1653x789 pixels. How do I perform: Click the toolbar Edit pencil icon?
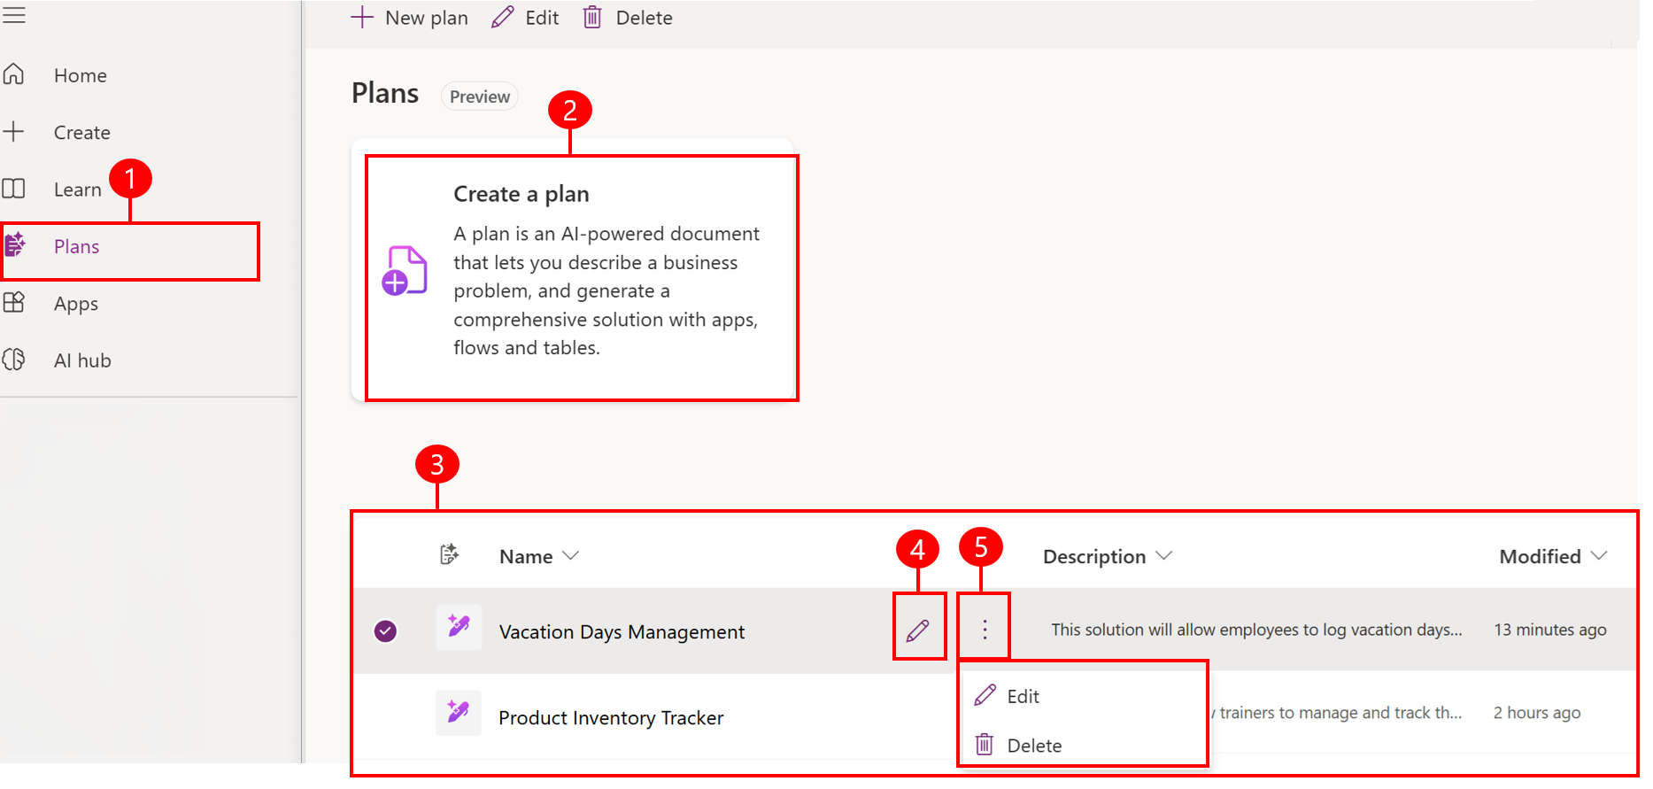coord(502,18)
